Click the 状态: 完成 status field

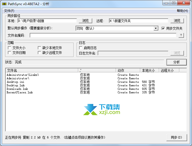click(x=84, y=62)
